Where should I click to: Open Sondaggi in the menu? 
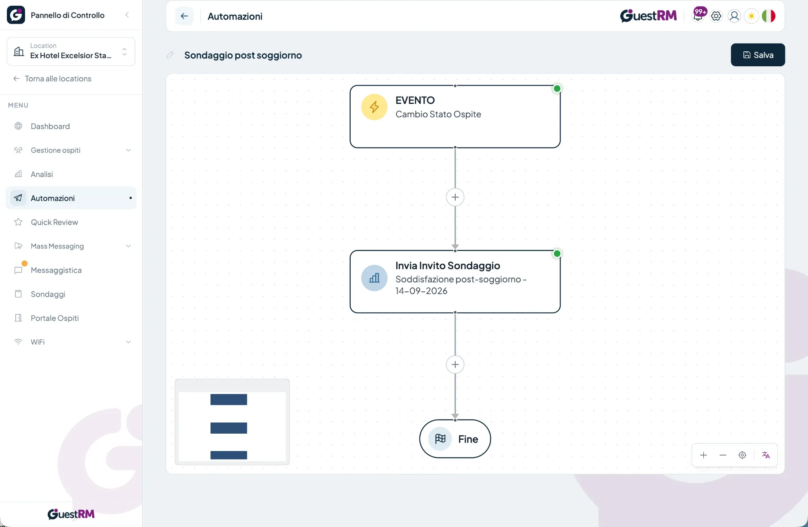point(71,294)
